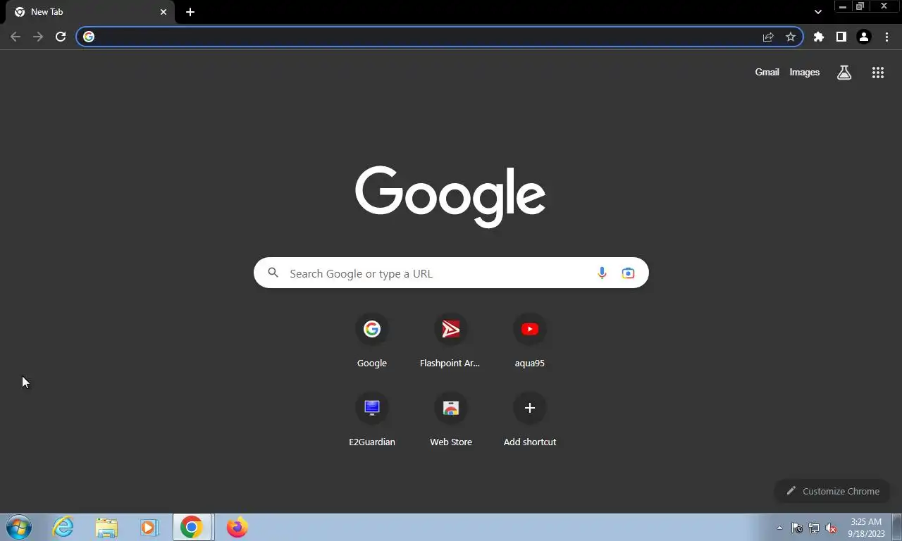This screenshot has width=902, height=541.
Task: Show hidden system tray icons
Action: pos(779,528)
